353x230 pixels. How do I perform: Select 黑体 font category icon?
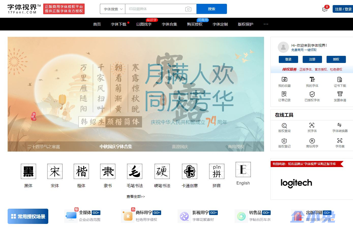28,171
